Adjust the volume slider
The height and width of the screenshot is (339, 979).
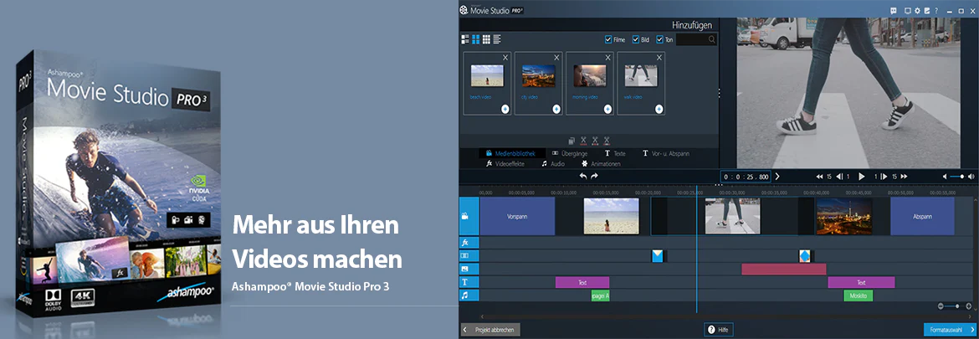click(956, 177)
